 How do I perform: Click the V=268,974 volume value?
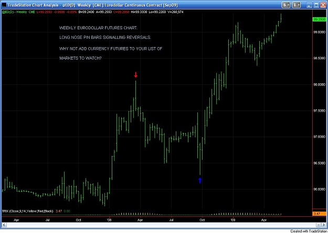(x=175, y=12)
